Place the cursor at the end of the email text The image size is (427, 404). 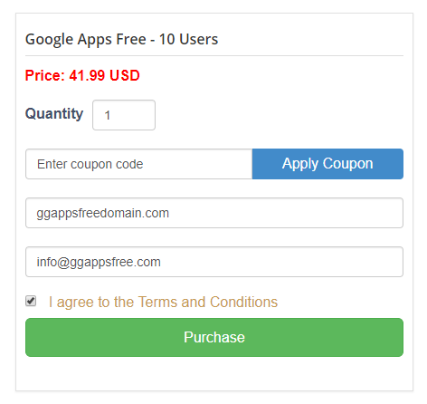161,262
